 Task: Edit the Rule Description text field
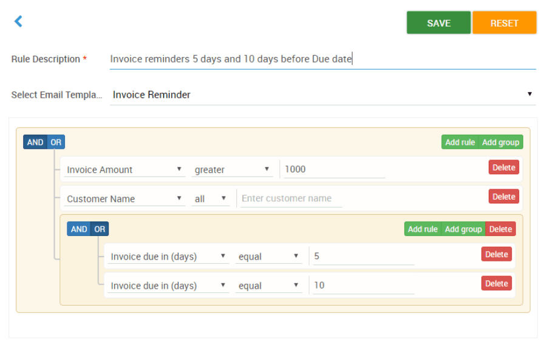pos(322,59)
